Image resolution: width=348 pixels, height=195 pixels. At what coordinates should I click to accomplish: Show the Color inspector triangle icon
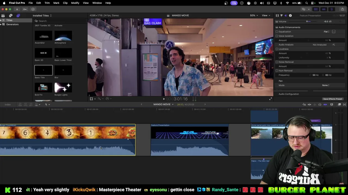pos(281,15)
